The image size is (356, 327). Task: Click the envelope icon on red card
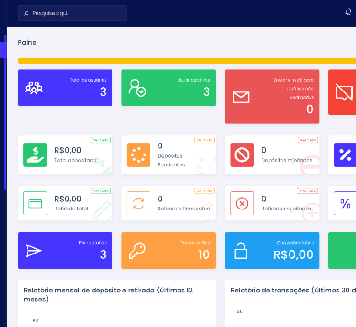click(241, 97)
